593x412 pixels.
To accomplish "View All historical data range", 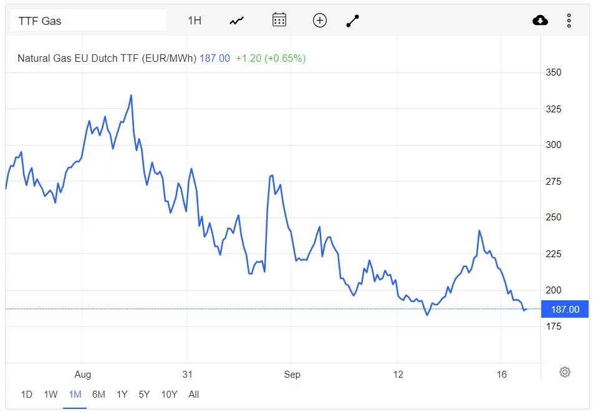I will pyautogui.click(x=194, y=394).
